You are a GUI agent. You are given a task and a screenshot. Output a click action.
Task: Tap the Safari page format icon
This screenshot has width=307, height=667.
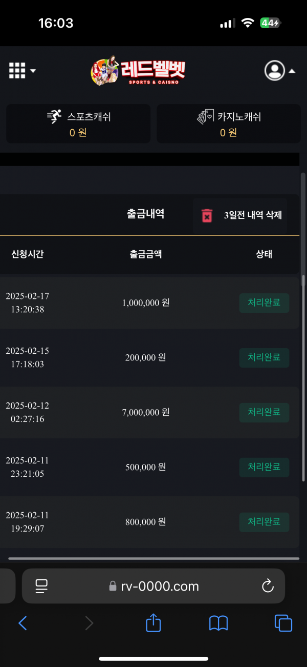tap(41, 586)
